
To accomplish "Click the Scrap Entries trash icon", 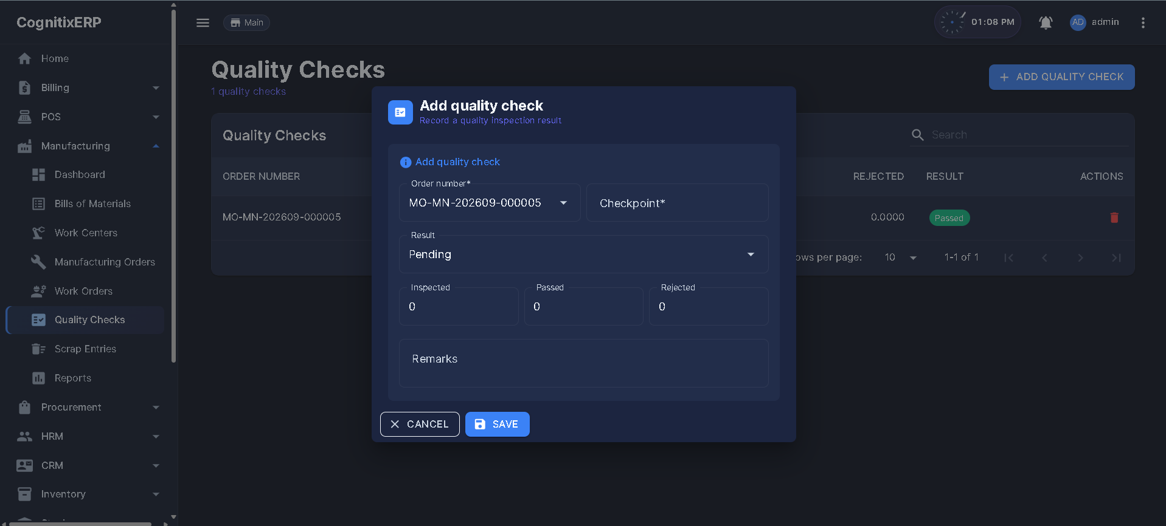I will pos(38,349).
